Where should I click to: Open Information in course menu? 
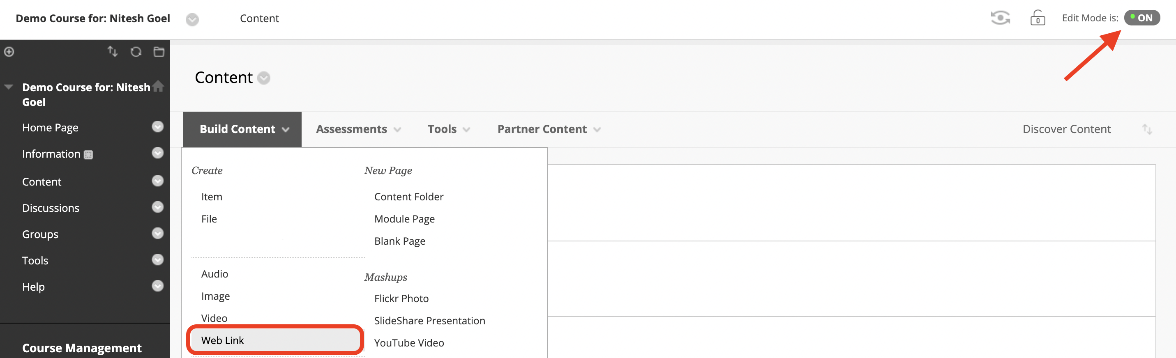click(x=51, y=154)
